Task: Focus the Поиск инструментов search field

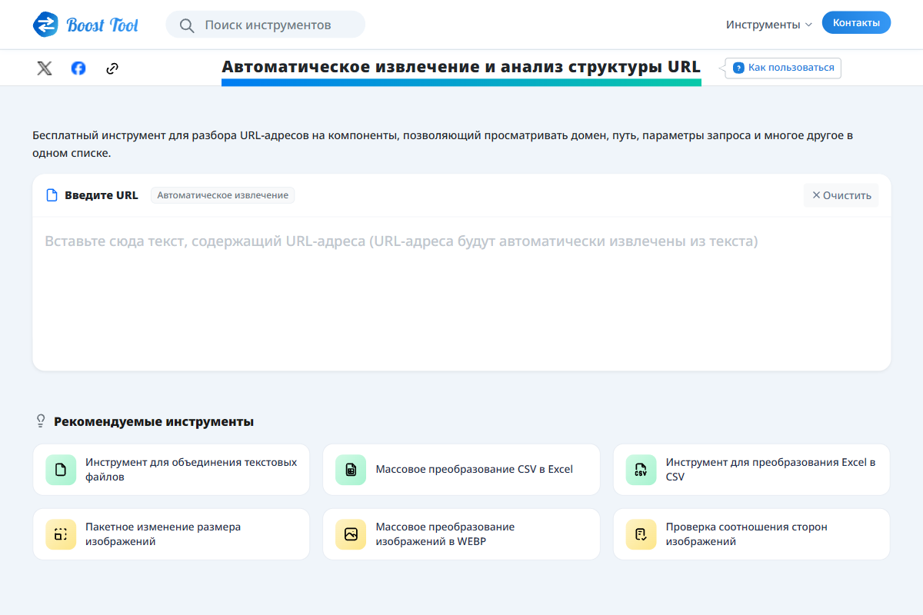Action: pos(265,25)
